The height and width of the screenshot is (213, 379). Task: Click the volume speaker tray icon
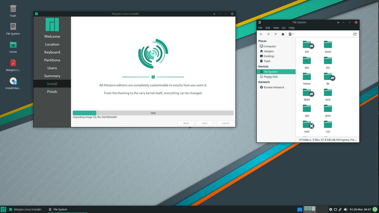pyautogui.click(x=346, y=209)
